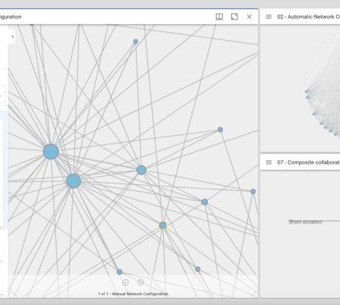The image size is (340, 305).
Task: Select the largest blue network node
Action: (x=51, y=152)
